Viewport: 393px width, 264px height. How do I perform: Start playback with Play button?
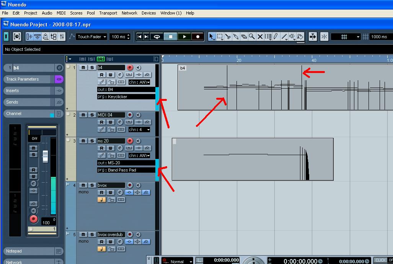click(x=184, y=37)
